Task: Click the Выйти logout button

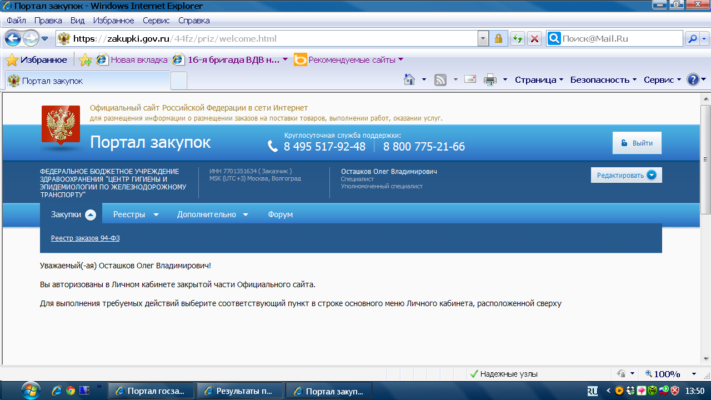Action: [637, 143]
